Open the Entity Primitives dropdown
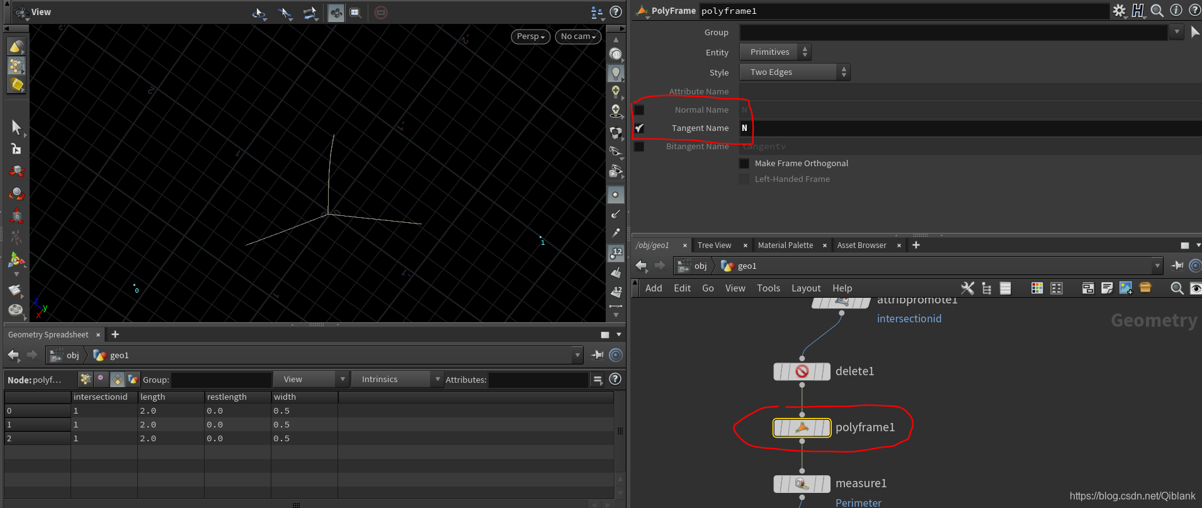Image resolution: width=1202 pixels, height=508 pixels. pos(775,52)
